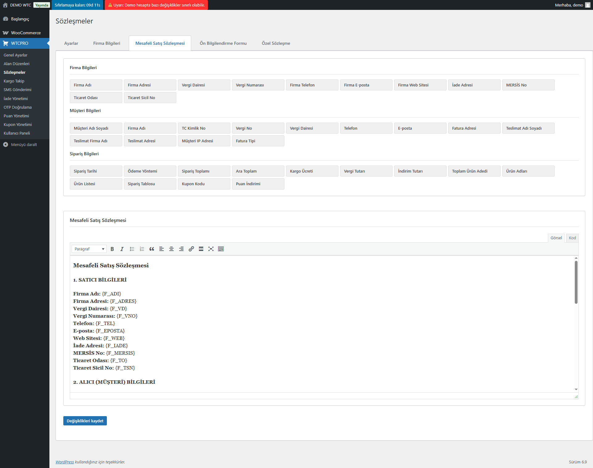The height and width of the screenshot is (468, 593).
Task: Collapse menu with Menüyü daralt
Action: [24, 144]
